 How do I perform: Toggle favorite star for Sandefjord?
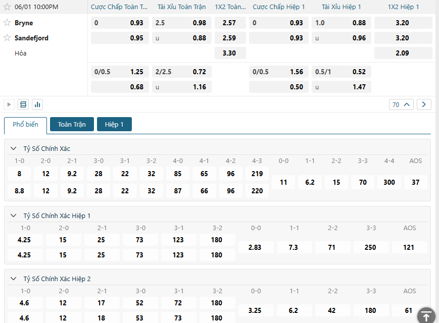tap(7, 38)
